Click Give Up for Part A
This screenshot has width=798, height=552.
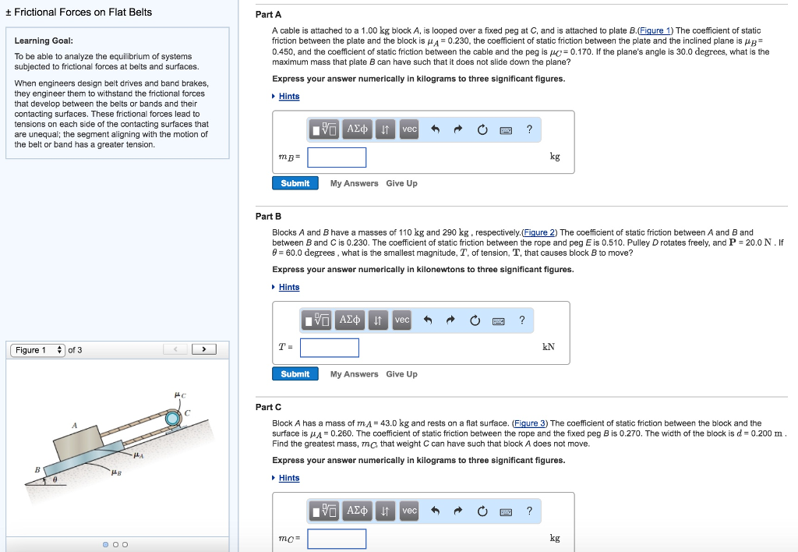[401, 182]
